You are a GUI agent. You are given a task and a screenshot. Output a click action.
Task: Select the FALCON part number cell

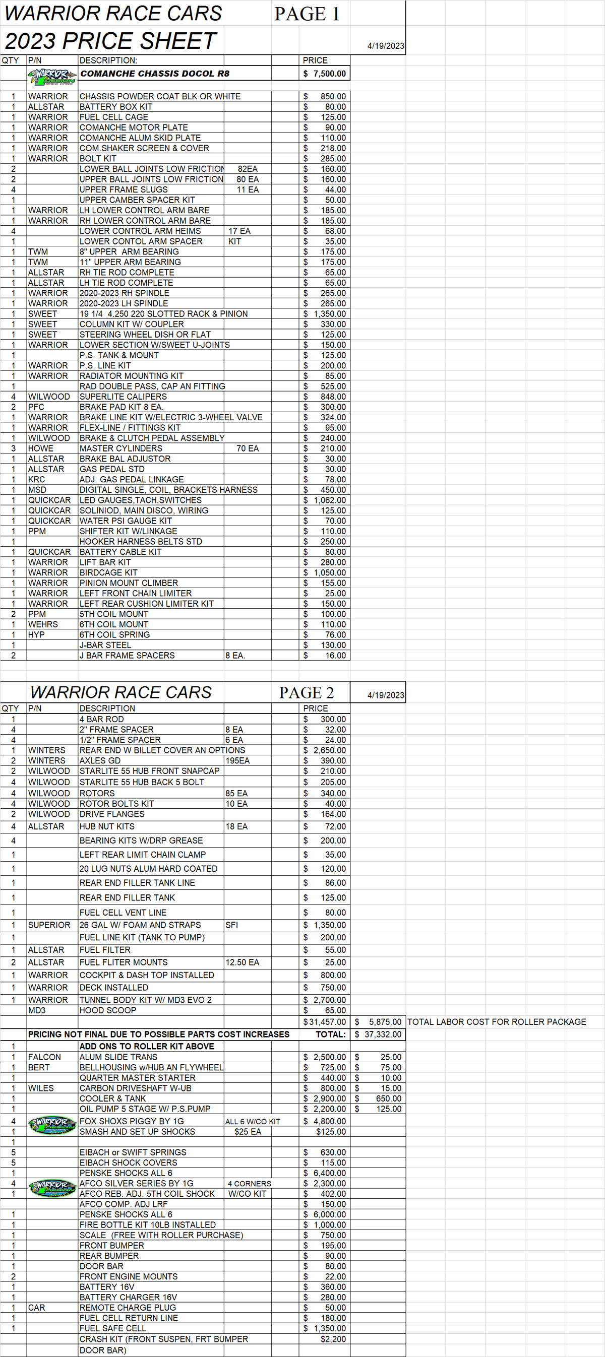point(45,1057)
